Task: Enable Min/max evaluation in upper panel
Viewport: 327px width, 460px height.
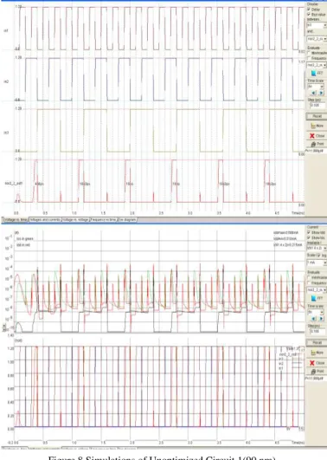Action: (x=309, y=53)
